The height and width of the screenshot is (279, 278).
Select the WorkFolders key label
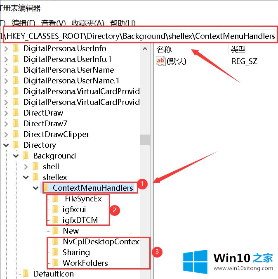(x=85, y=263)
